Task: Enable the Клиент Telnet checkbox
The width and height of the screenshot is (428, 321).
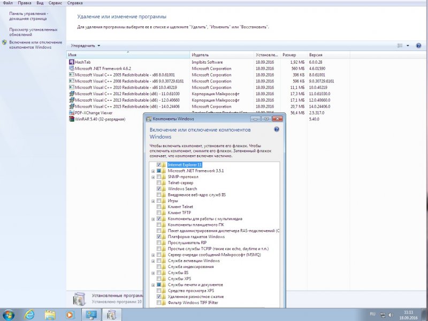Action: pyautogui.click(x=158, y=207)
